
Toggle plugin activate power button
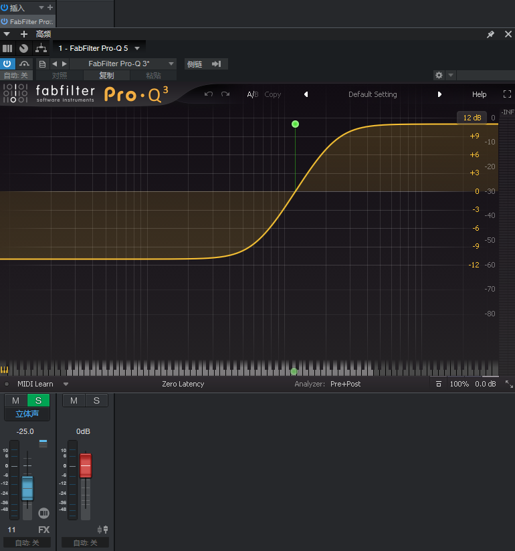(x=7, y=64)
